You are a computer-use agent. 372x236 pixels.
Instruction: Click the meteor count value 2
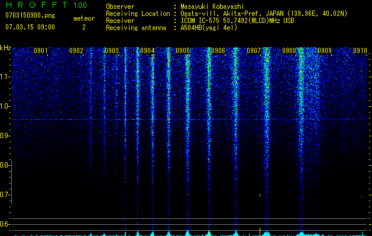(84, 27)
